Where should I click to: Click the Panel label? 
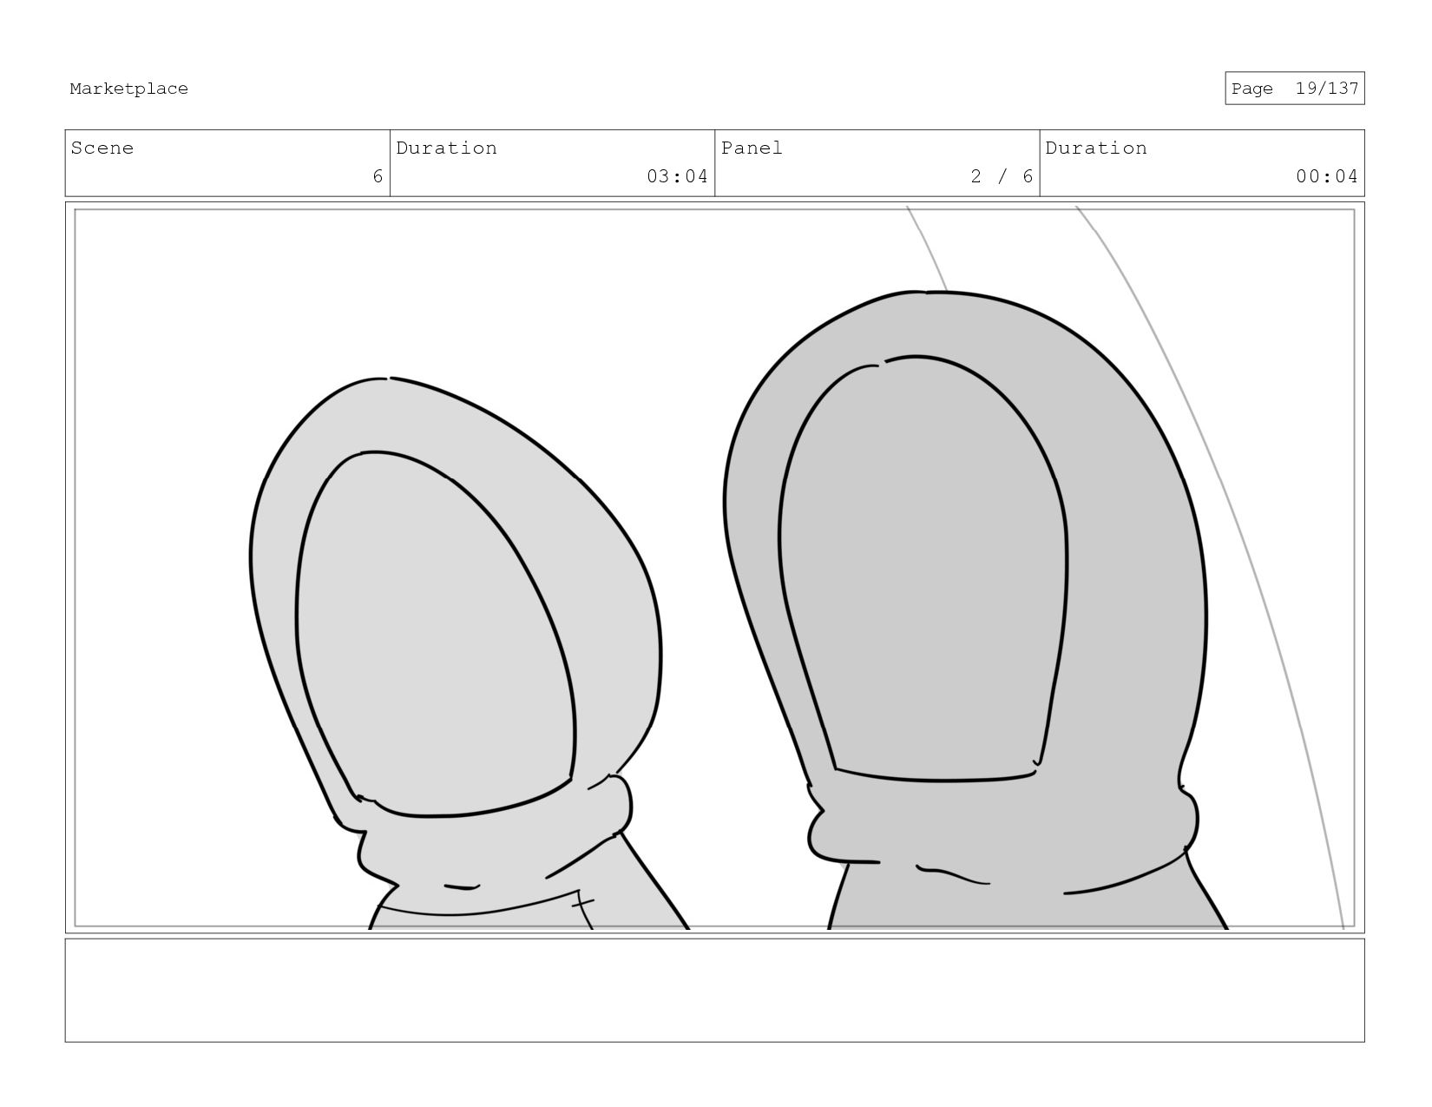(x=752, y=148)
